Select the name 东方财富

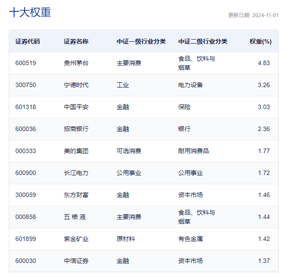[x=76, y=195]
